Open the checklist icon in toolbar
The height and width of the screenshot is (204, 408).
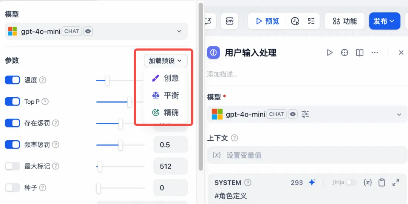click(311, 21)
